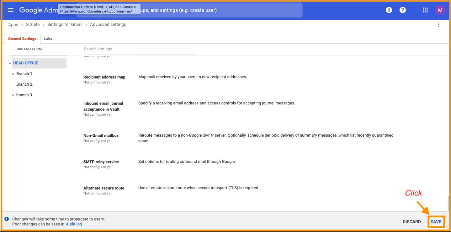Open the account avatar M
This screenshot has width=451, height=232.
[440, 10]
